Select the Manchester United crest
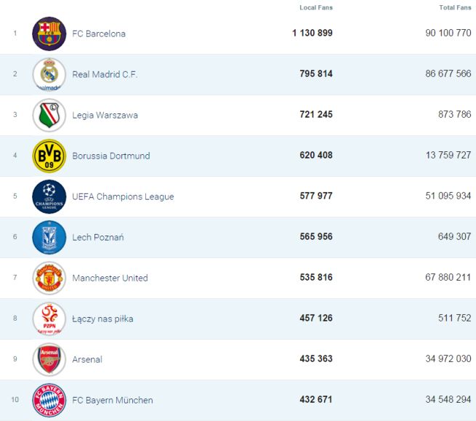 [x=49, y=278]
